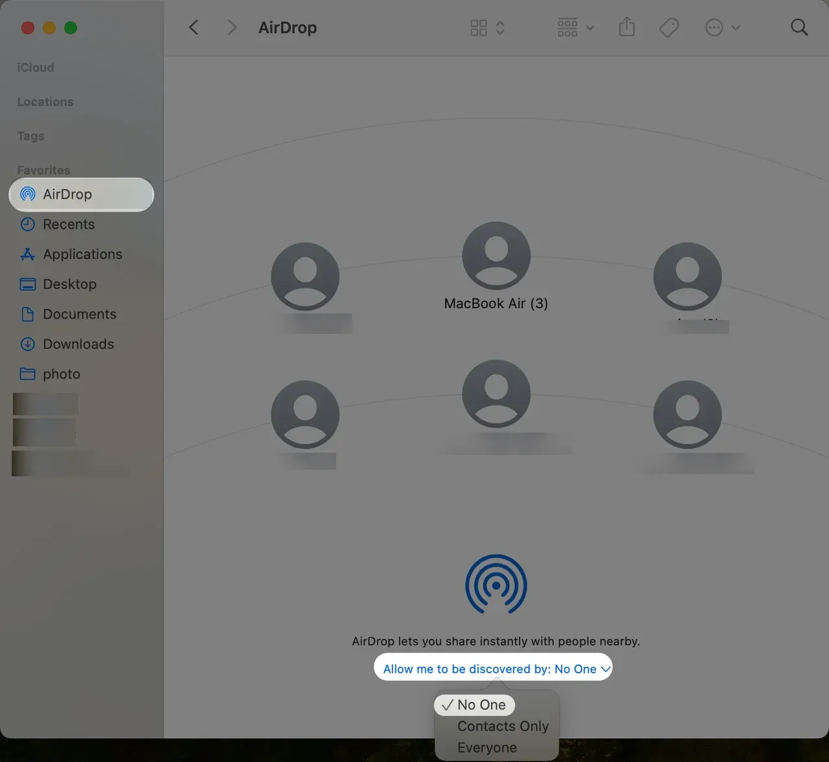Image resolution: width=829 pixels, height=762 pixels.
Task: Open the Edit Tags icon
Action: [x=668, y=28]
